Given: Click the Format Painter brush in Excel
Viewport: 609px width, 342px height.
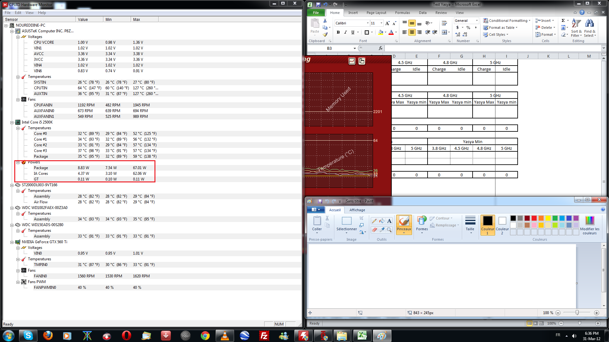Looking at the screenshot, I should pos(325,35).
